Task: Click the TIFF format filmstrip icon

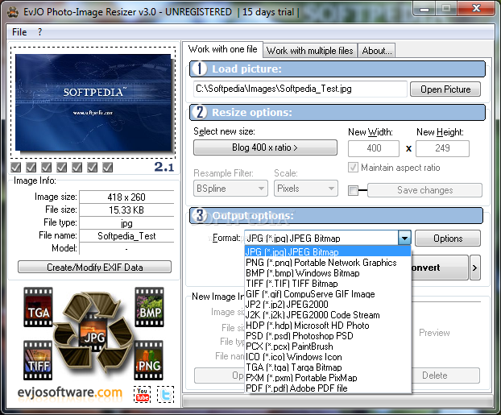Action: (x=38, y=360)
